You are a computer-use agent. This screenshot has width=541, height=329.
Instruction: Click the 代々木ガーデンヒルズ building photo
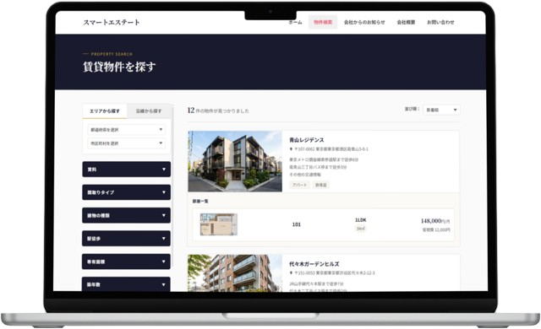[235, 273]
